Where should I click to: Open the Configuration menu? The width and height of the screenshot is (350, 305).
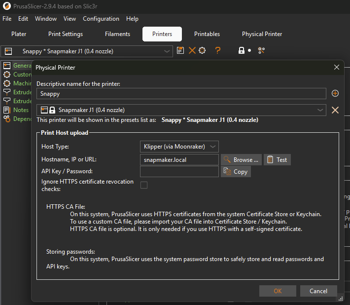(101, 19)
